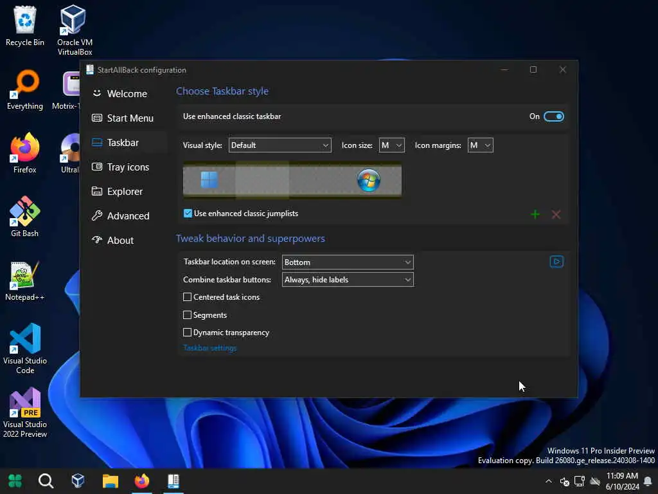The width and height of the screenshot is (658, 494).
Task: Enable Dynamic transparency checkbox
Action: [x=187, y=333]
